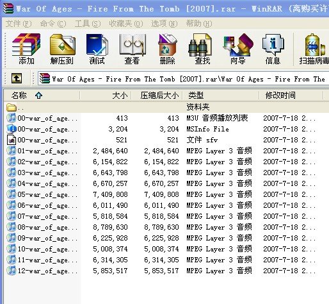
Task: Run the Test (测试) archive tool
Action: [x=97, y=49]
